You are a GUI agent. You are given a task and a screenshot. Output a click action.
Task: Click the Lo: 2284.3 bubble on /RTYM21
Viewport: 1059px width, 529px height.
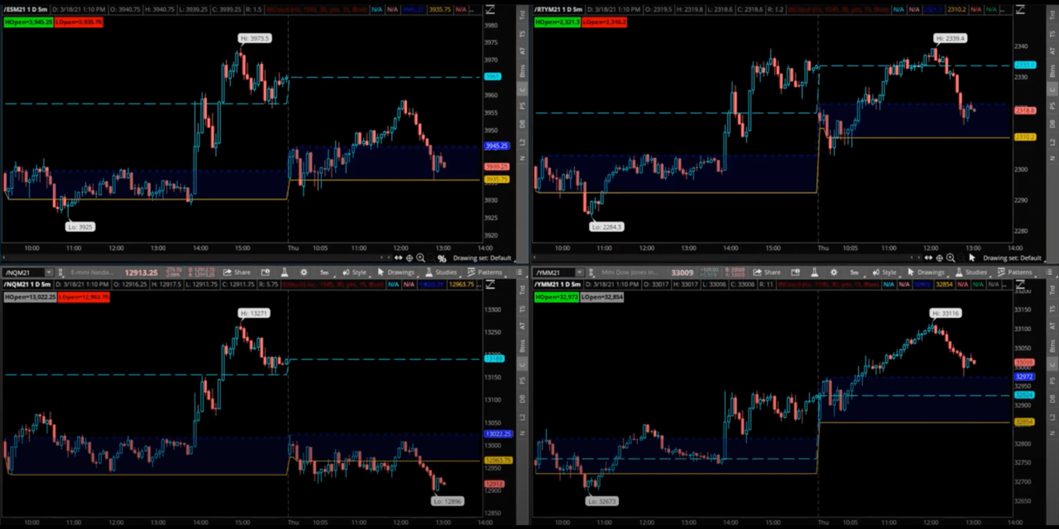point(606,227)
